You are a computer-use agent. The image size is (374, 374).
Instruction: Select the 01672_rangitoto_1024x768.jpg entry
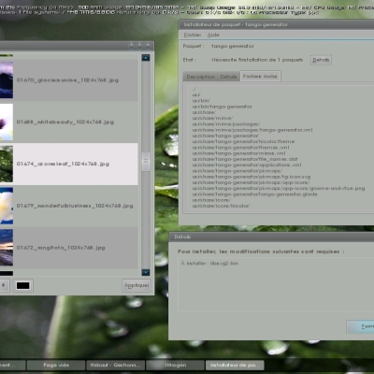(68, 248)
